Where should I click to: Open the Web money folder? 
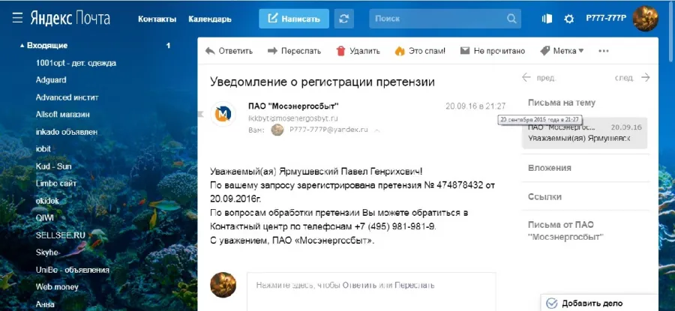(57, 287)
